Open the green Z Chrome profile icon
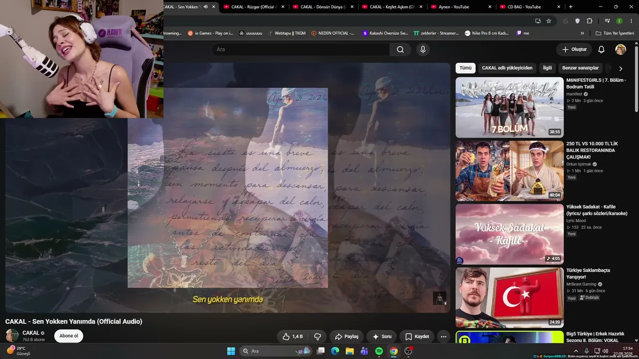This screenshot has width=639, height=359. (x=620, y=21)
